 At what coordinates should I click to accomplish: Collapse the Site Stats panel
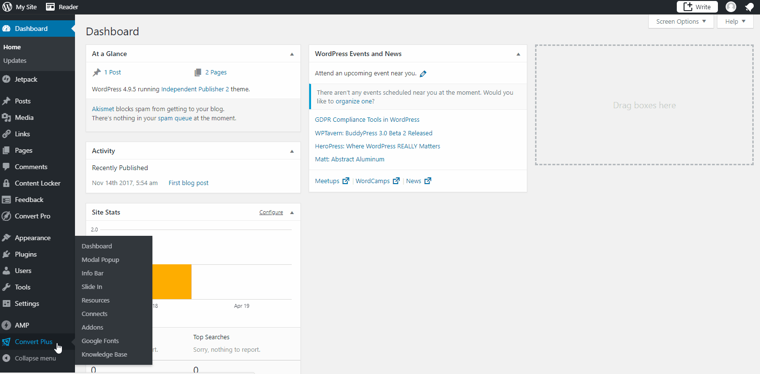coord(292,213)
